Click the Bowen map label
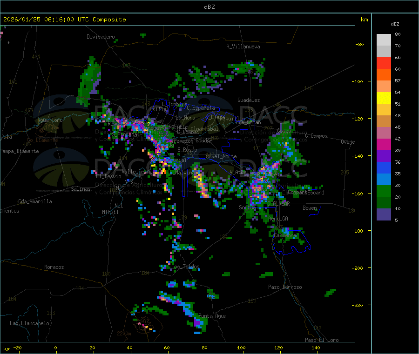419x354 pixels. click(310, 207)
